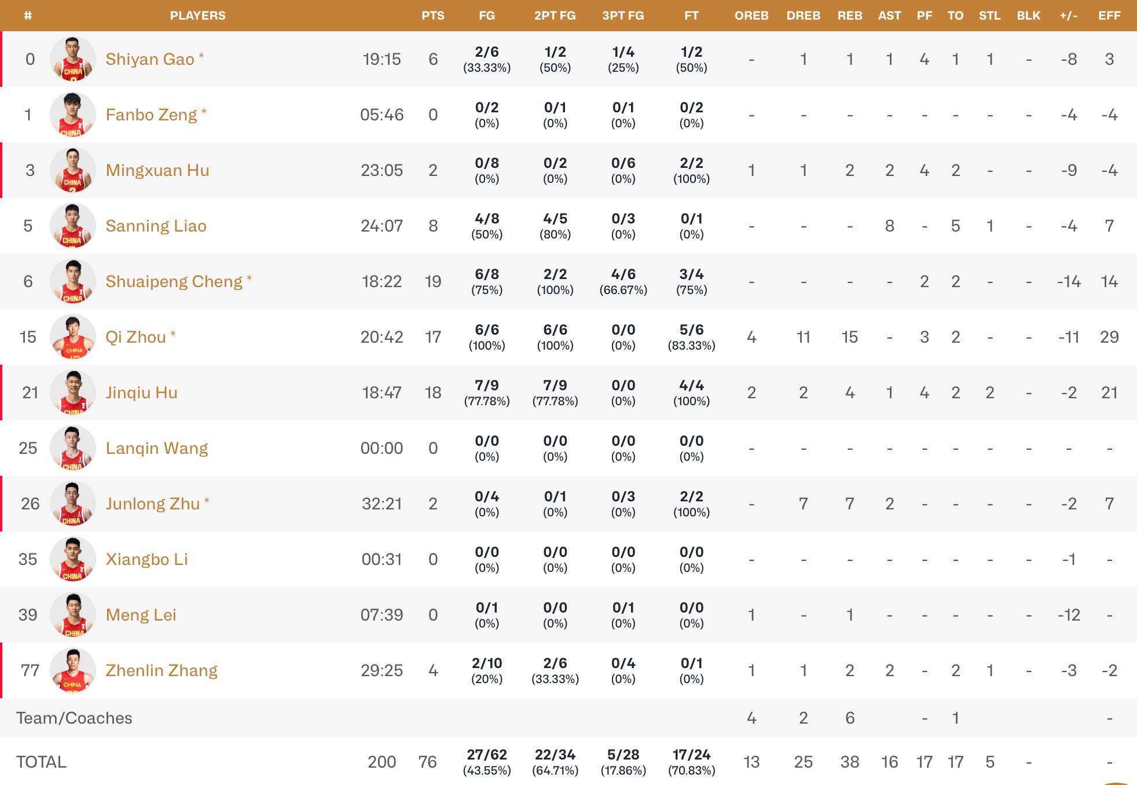Open Junlong Zhu's profile link
The image size is (1137, 785).
click(152, 504)
